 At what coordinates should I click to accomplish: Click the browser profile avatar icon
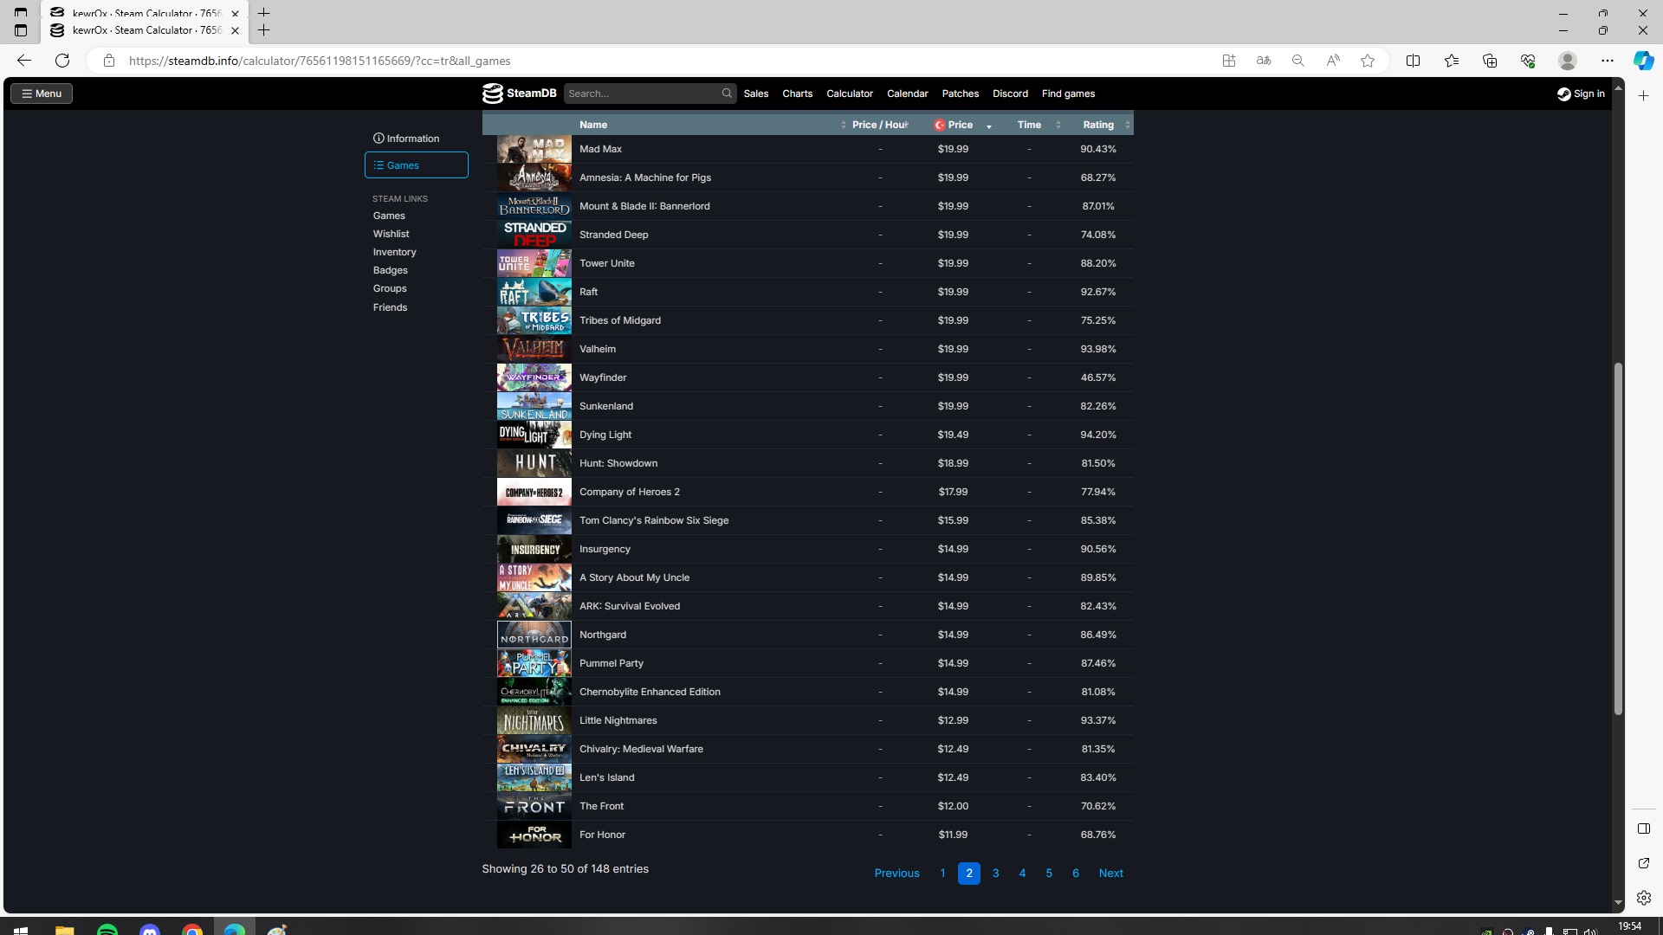click(x=1568, y=61)
